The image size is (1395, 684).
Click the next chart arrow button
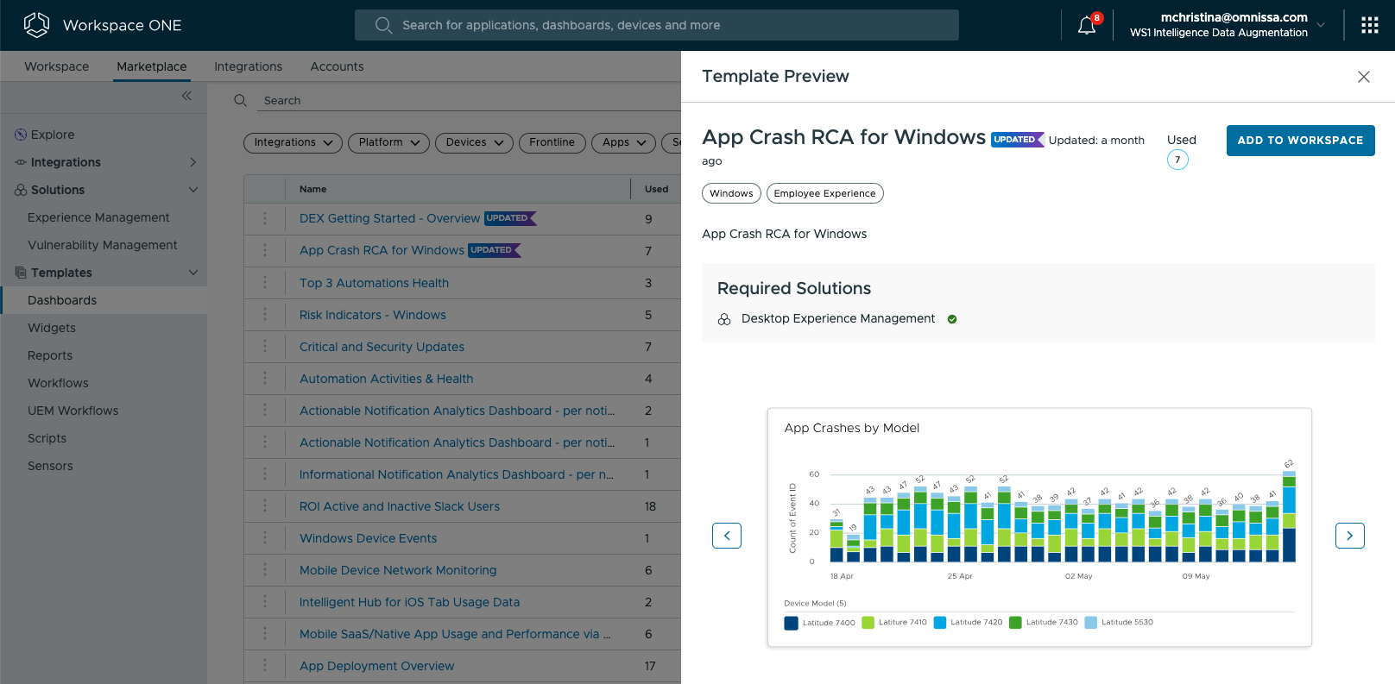click(1349, 536)
